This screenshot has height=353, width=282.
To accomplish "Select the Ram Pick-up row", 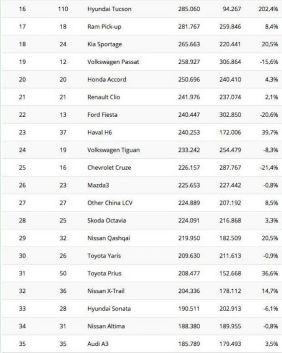I will (x=142, y=27).
